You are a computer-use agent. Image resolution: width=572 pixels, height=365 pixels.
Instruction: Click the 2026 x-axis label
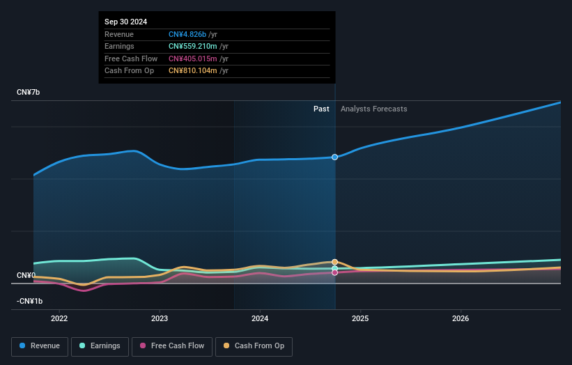pyautogui.click(x=461, y=318)
